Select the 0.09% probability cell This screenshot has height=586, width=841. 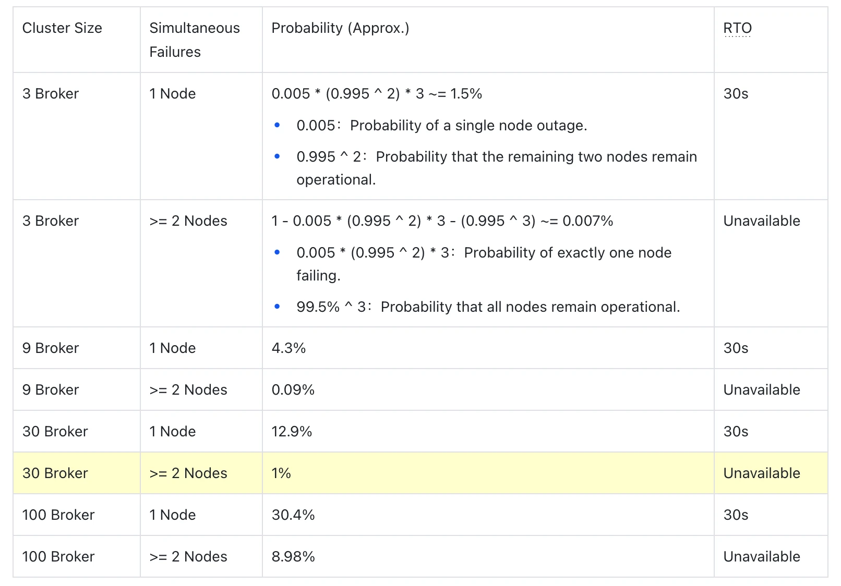pyautogui.click(x=293, y=390)
